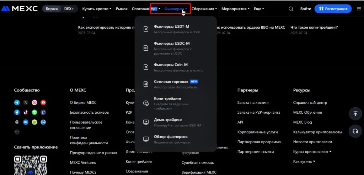
Task: Open the Threads social icon
Action: pyautogui.click(x=17, y=122)
